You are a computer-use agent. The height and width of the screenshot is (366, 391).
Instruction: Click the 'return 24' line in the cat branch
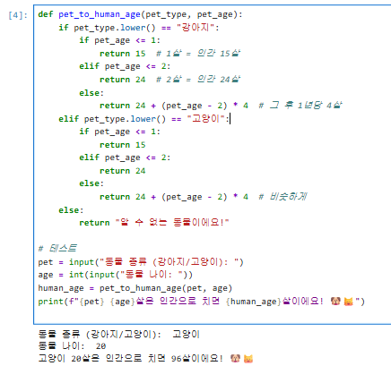[x=123, y=171]
